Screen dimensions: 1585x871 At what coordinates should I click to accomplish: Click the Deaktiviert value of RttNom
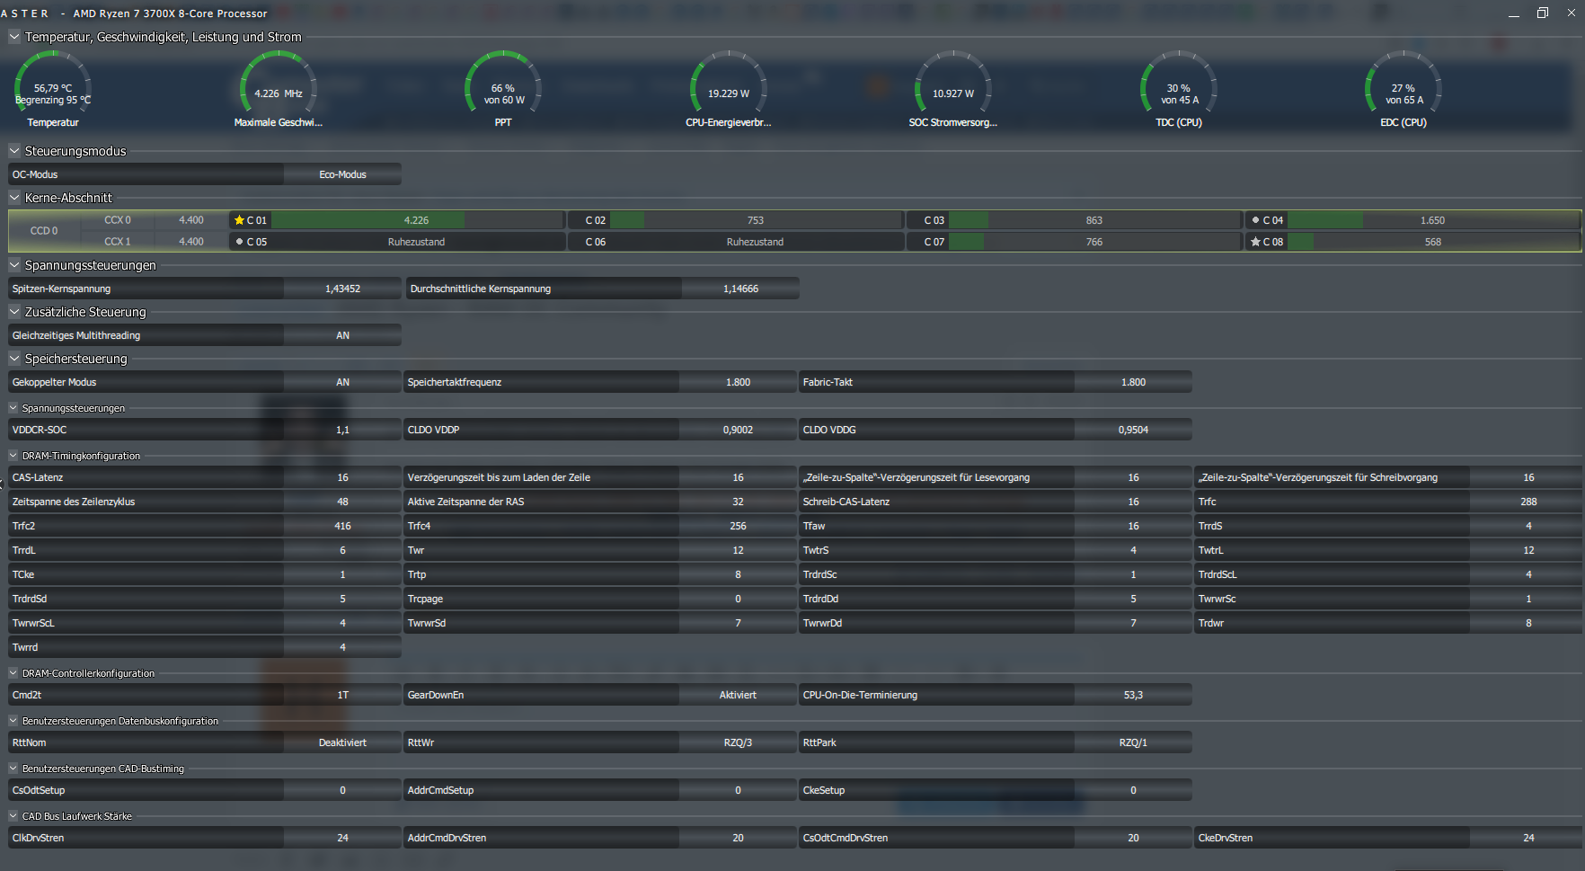[x=342, y=742]
